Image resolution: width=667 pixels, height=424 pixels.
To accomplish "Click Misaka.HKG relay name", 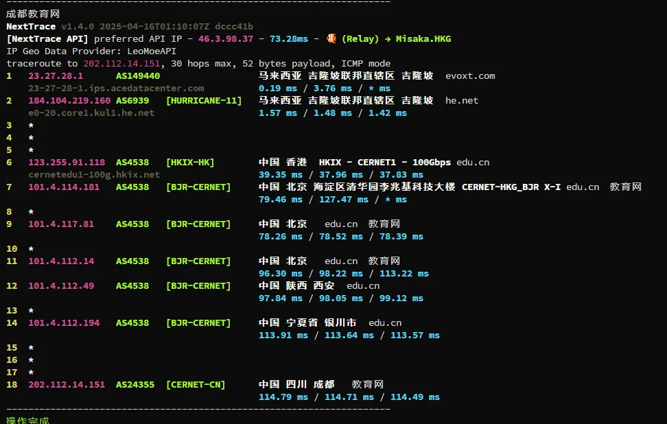I will pos(423,38).
